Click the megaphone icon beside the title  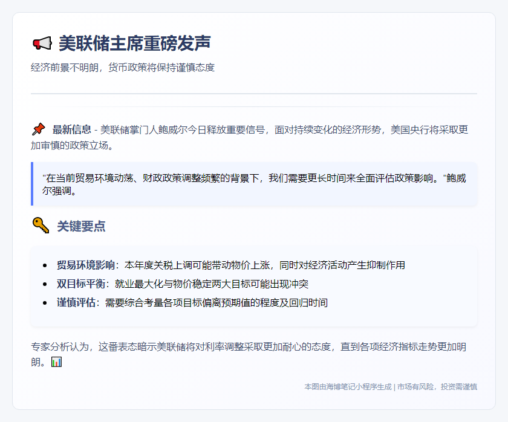pyautogui.click(x=41, y=44)
